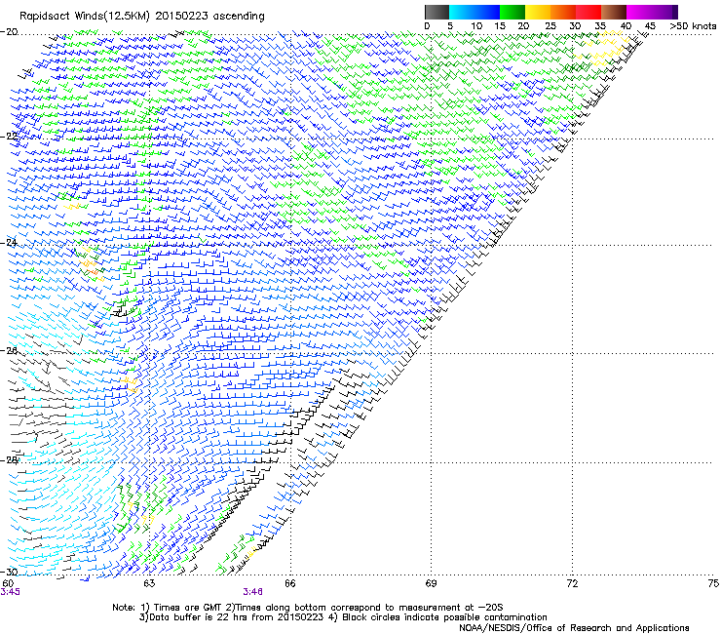Click the latitude label '-30'
This screenshot has height=634, width=721.
tap(9, 572)
